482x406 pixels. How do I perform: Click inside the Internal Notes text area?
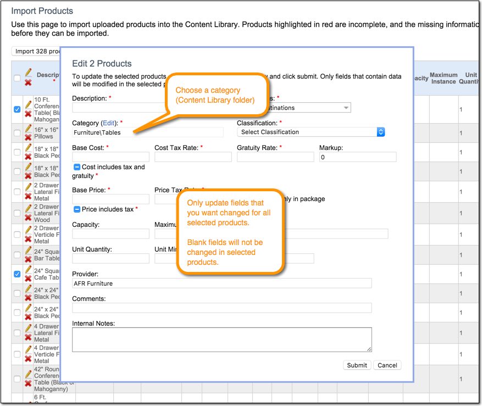(222, 340)
